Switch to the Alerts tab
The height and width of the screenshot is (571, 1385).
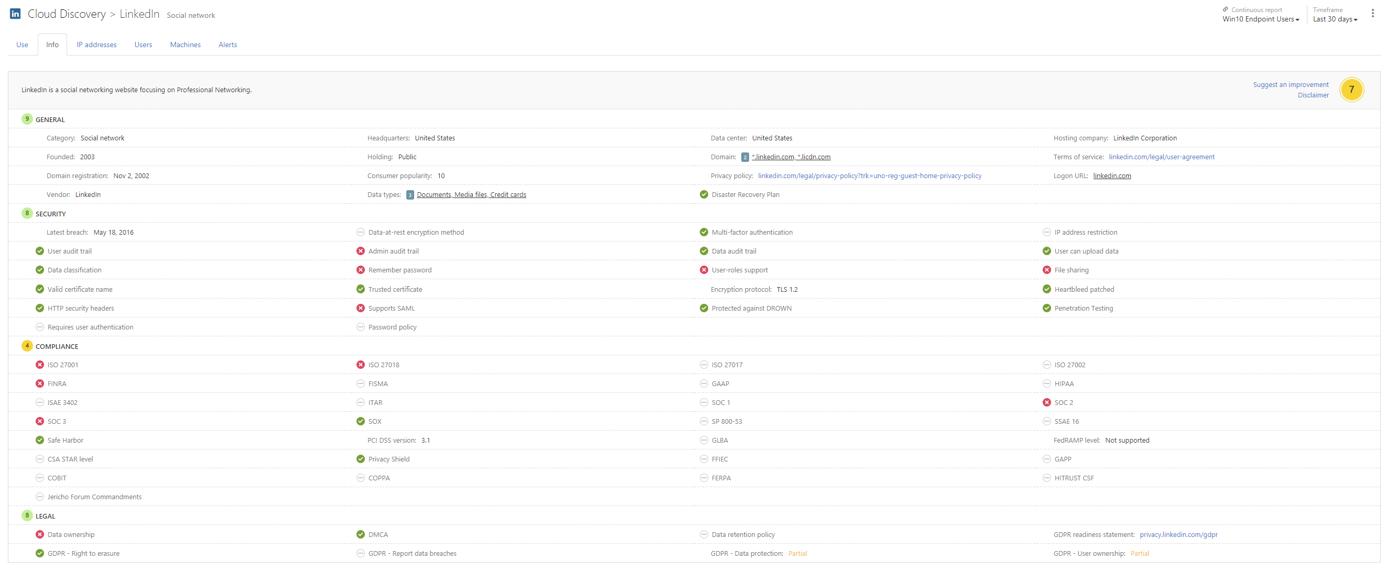click(x=228, y=45)
